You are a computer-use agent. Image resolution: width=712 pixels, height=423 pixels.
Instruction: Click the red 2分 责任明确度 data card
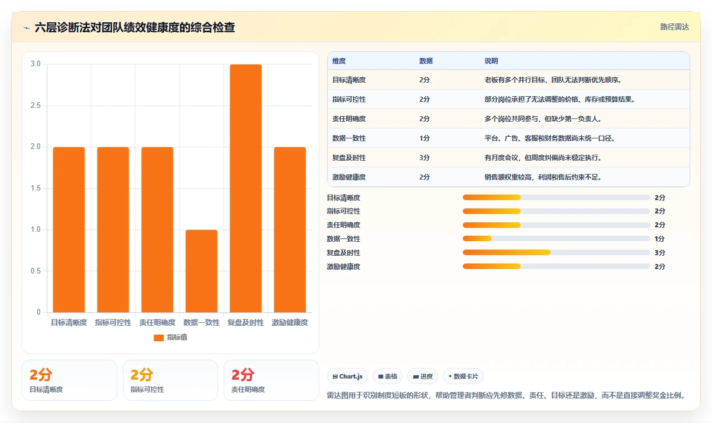(271, 380)
